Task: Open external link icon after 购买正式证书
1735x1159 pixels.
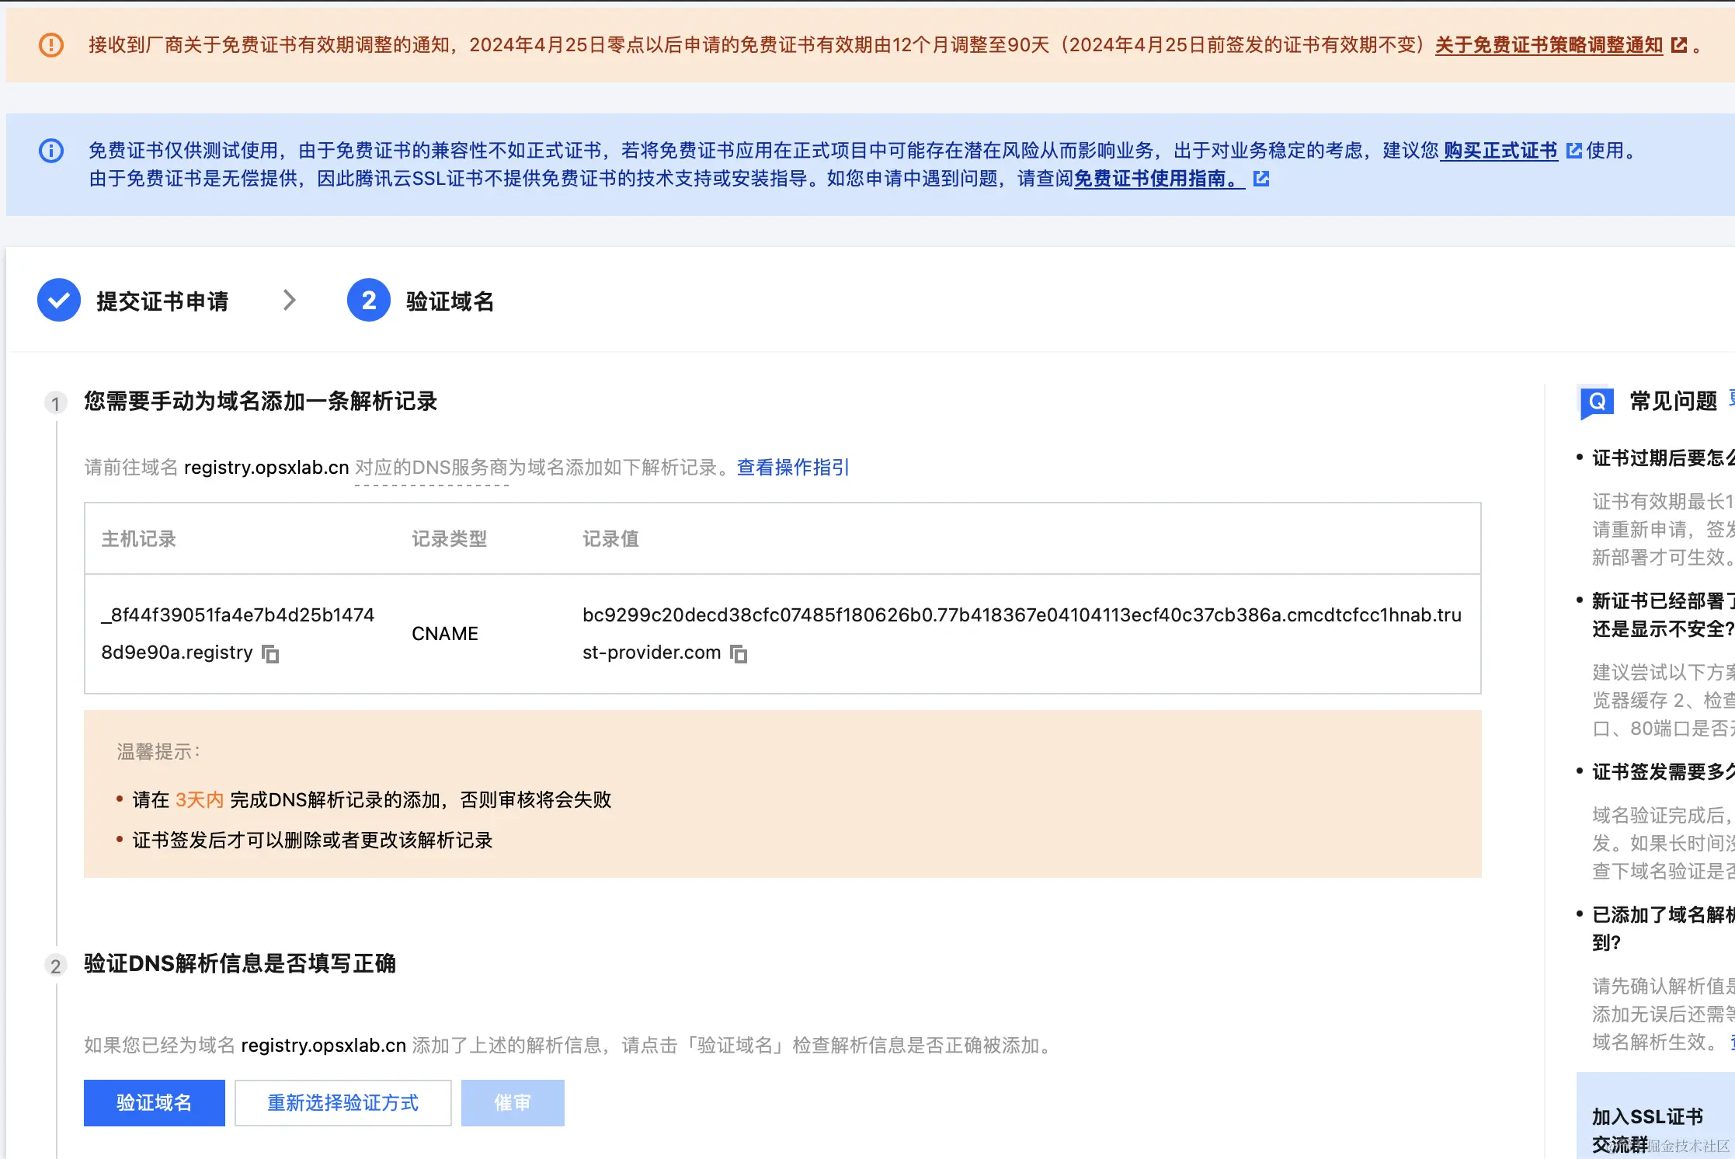Action: pos(1573,151)
